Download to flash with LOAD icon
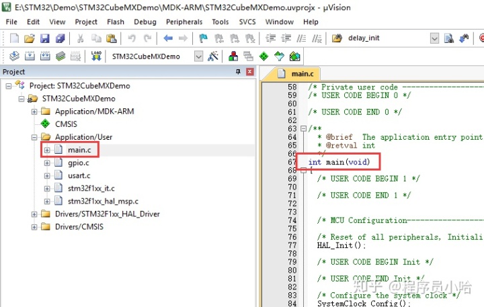 [96, 56]
